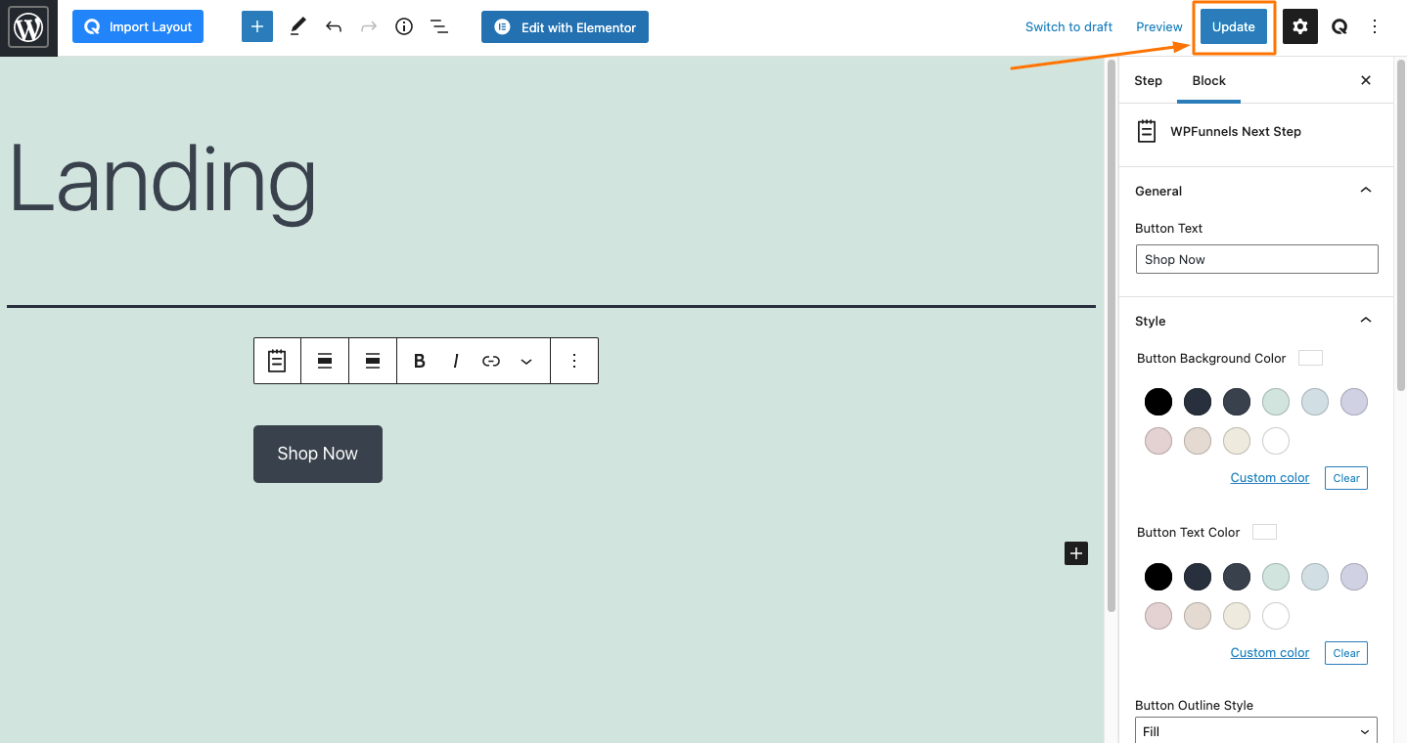Click the Import Layout button
The height and width of the screenshot is (743, 1407).
coord(138,26)
